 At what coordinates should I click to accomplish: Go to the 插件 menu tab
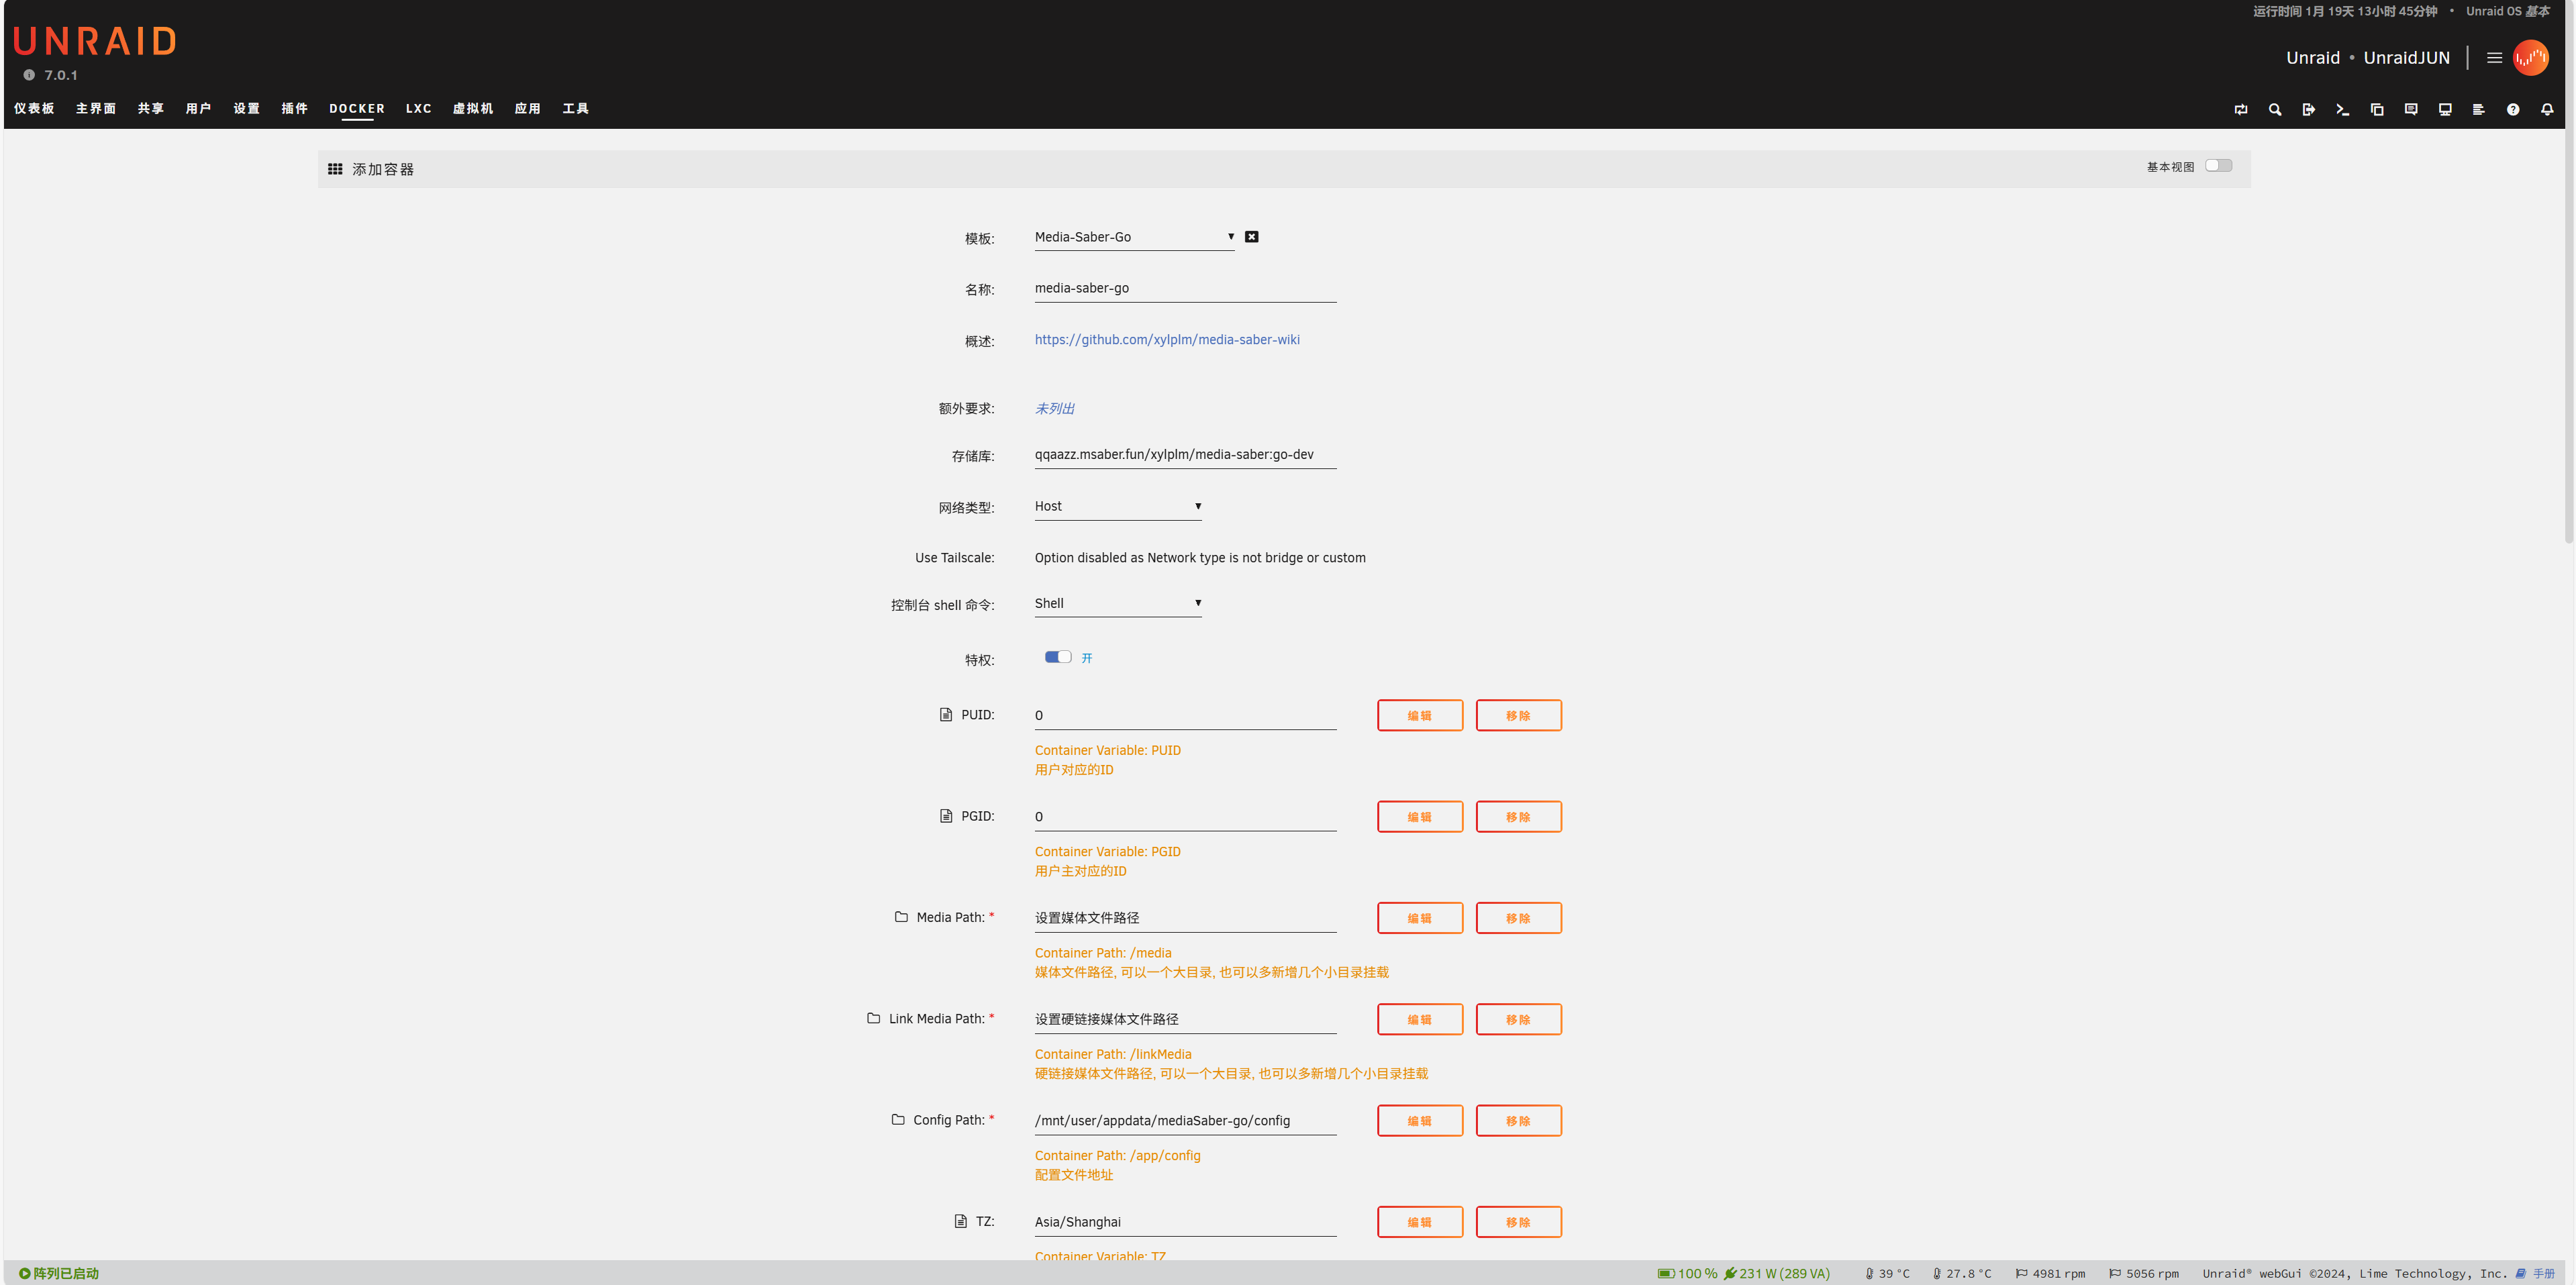[x=294, y=109]
